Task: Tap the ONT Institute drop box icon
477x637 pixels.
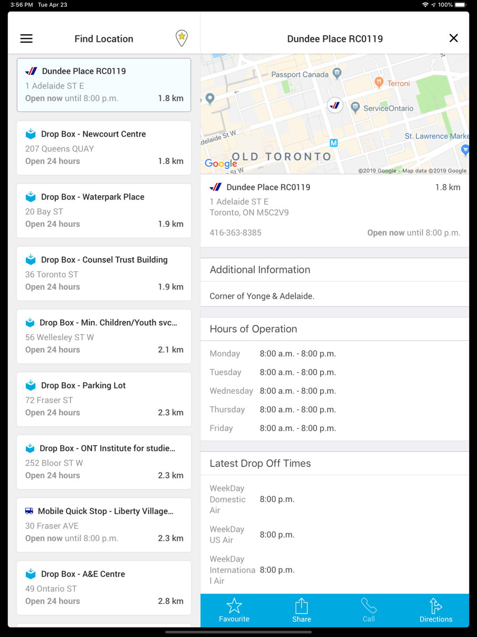Action: tap(30, 448)
